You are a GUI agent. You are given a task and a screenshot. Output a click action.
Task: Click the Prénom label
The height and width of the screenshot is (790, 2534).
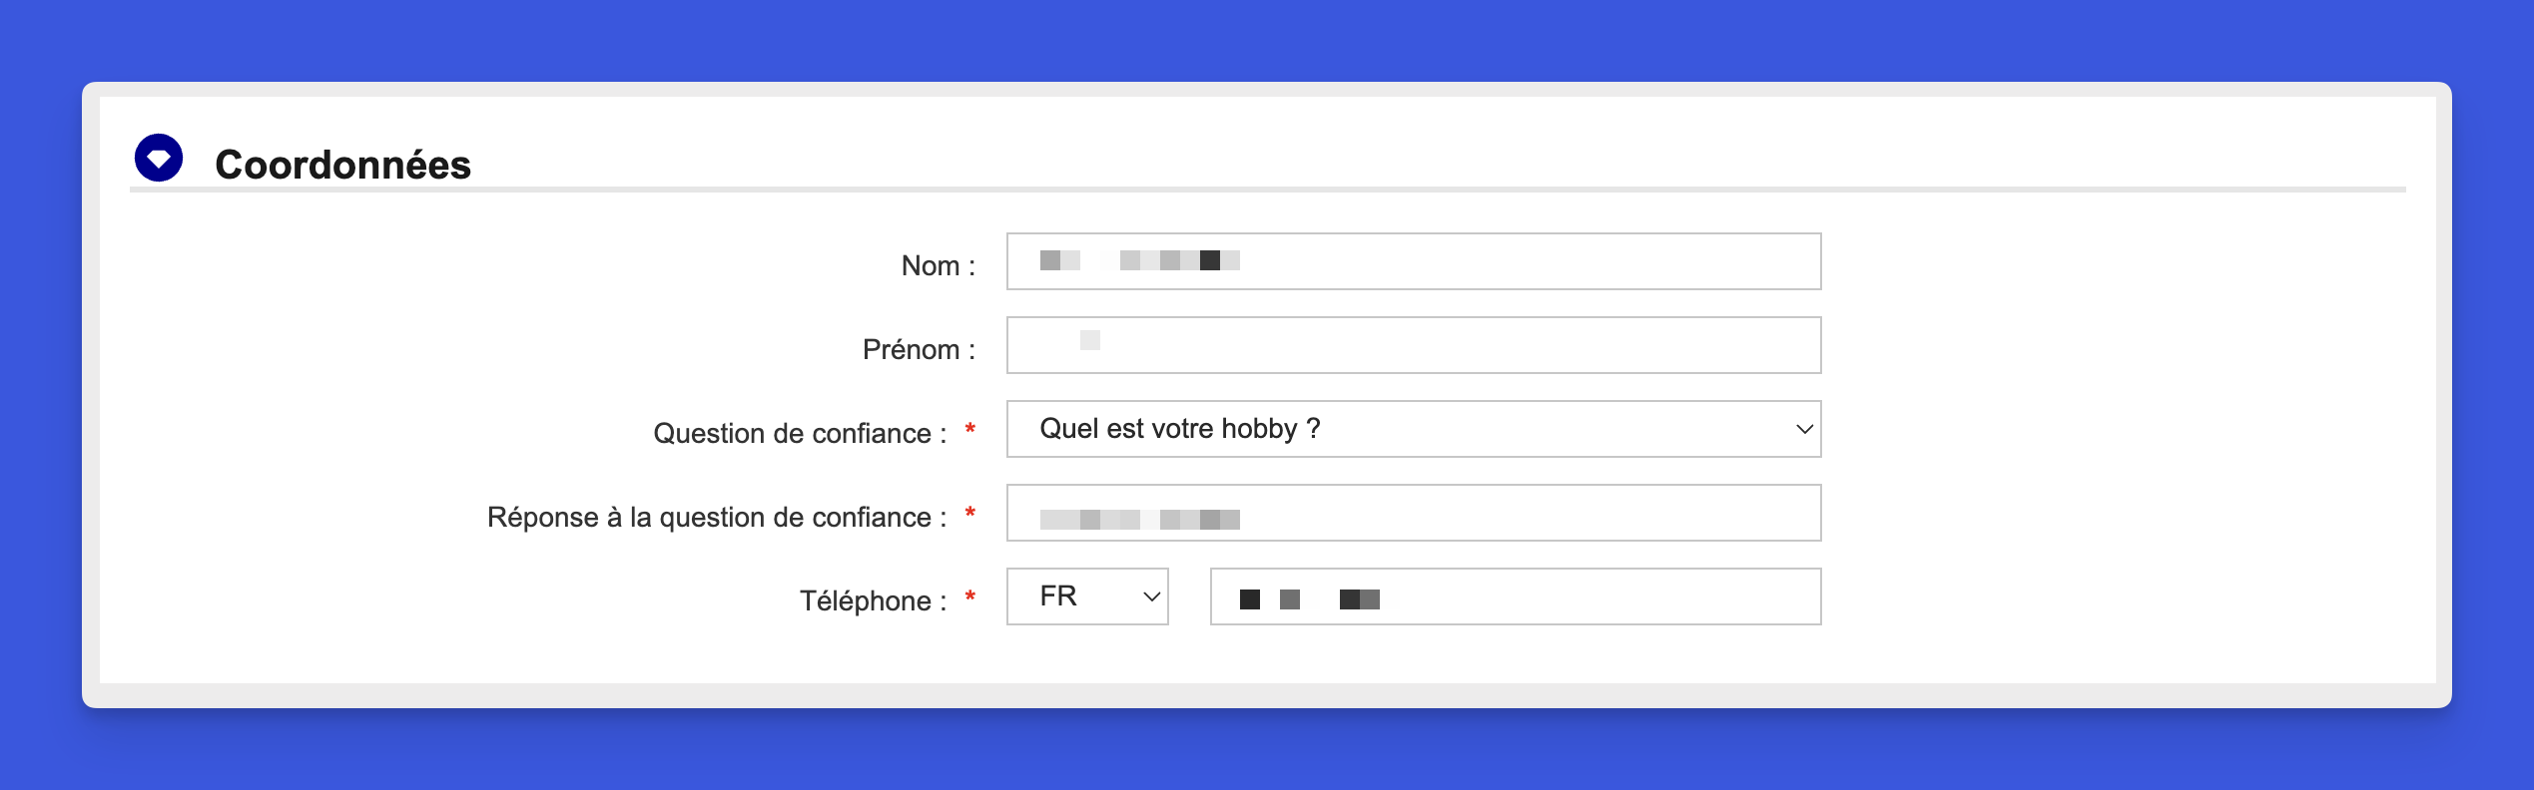[918, 349]
